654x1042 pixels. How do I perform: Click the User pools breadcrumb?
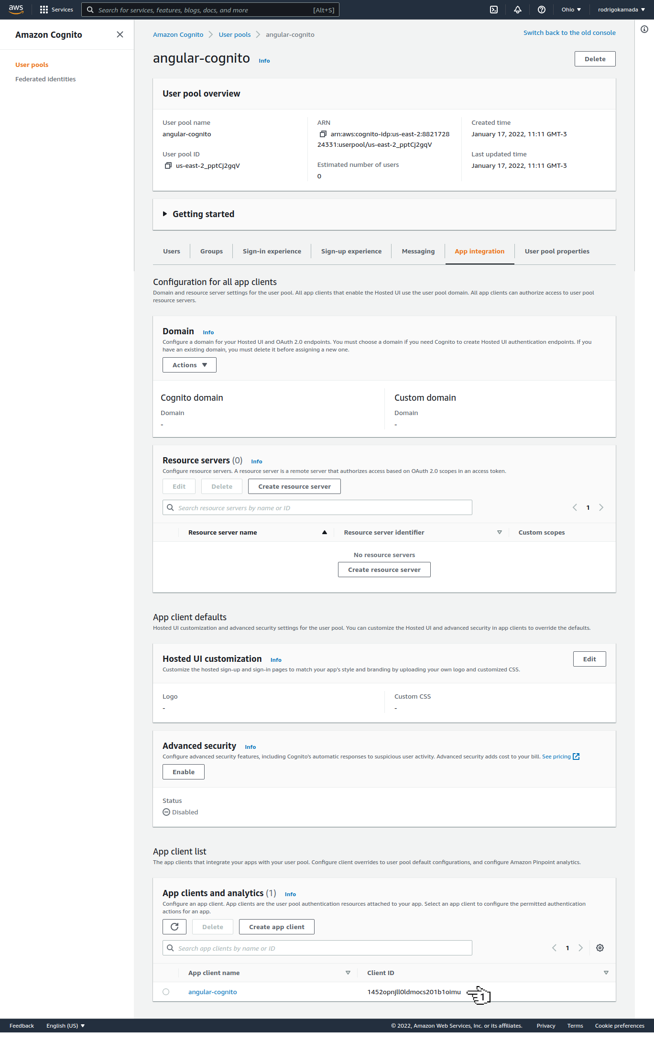(235, 34)
